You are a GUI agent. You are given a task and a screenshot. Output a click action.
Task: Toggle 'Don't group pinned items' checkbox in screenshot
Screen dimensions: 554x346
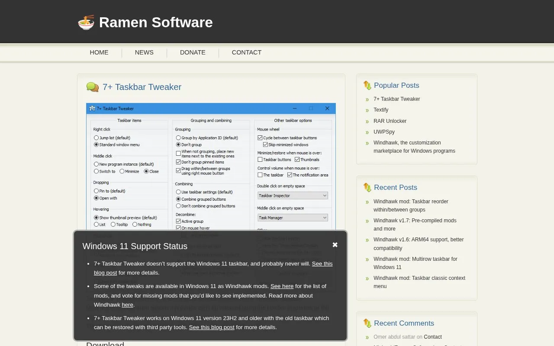click(178, 162)
